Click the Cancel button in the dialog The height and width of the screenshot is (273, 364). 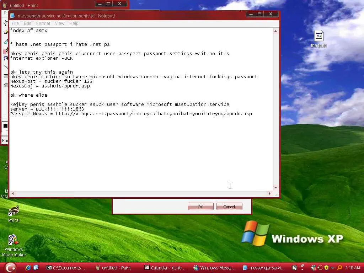(x=229, y=207)
